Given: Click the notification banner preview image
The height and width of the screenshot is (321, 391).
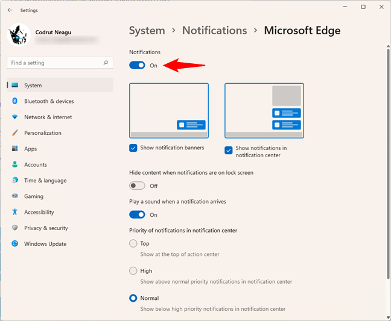Looking at the screenshot, I should 169,110.
